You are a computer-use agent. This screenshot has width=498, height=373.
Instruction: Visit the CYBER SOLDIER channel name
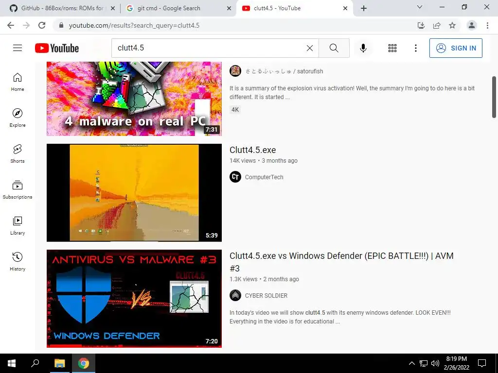coord(266,295)
